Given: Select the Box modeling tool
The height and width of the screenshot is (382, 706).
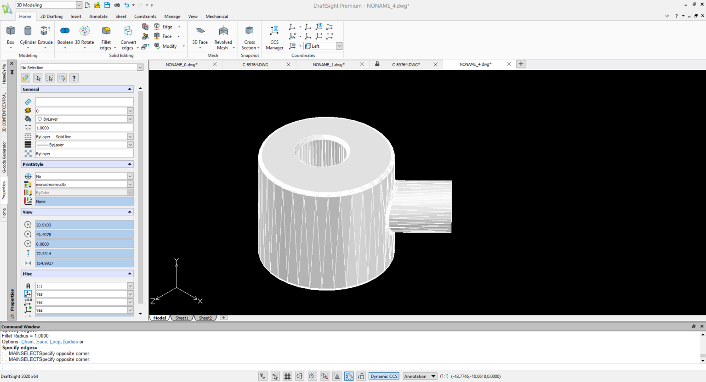Looking at the screenshot, I should click(11, 31).
